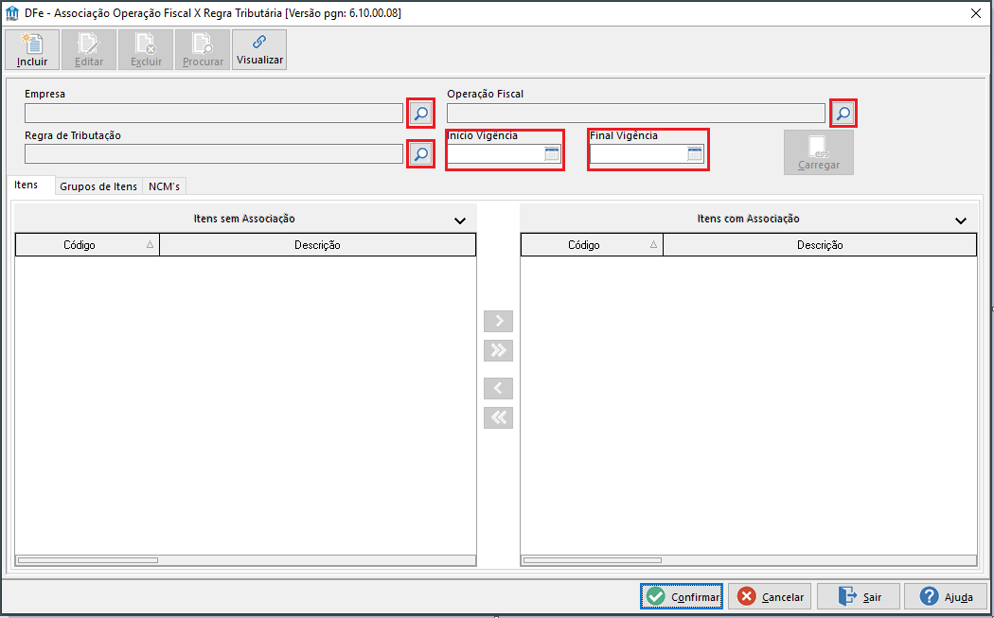This screenshot has width=994, height=618.
Task: Click Descrição header in Itens sem Associação
Action: tap(317, 245)
